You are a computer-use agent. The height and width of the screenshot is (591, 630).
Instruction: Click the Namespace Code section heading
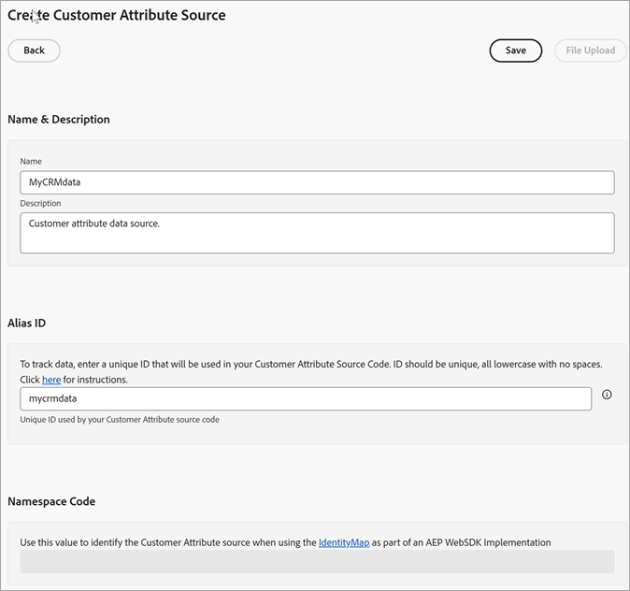point(51,501)
